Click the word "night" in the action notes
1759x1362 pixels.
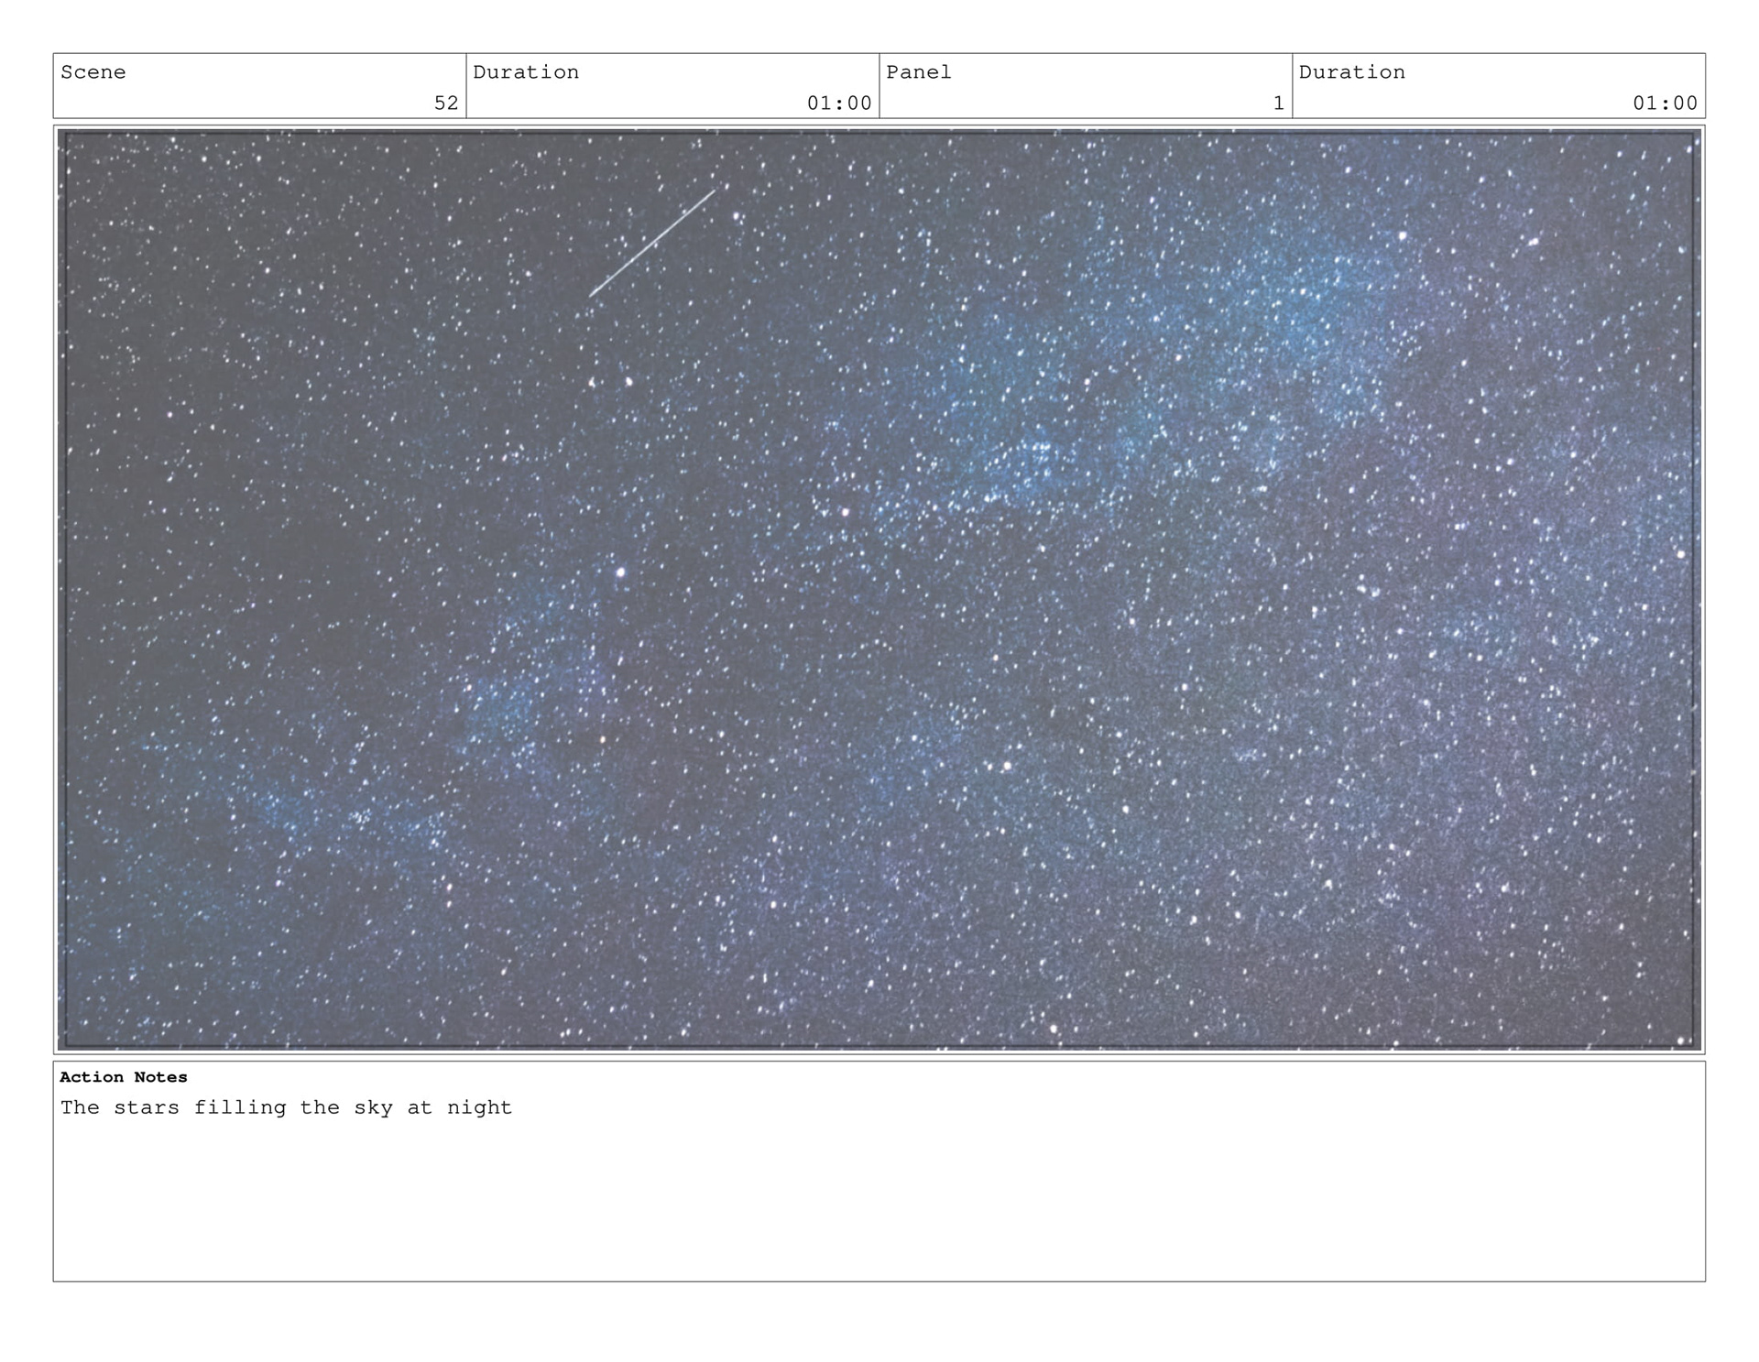(x=479, y=1108)
